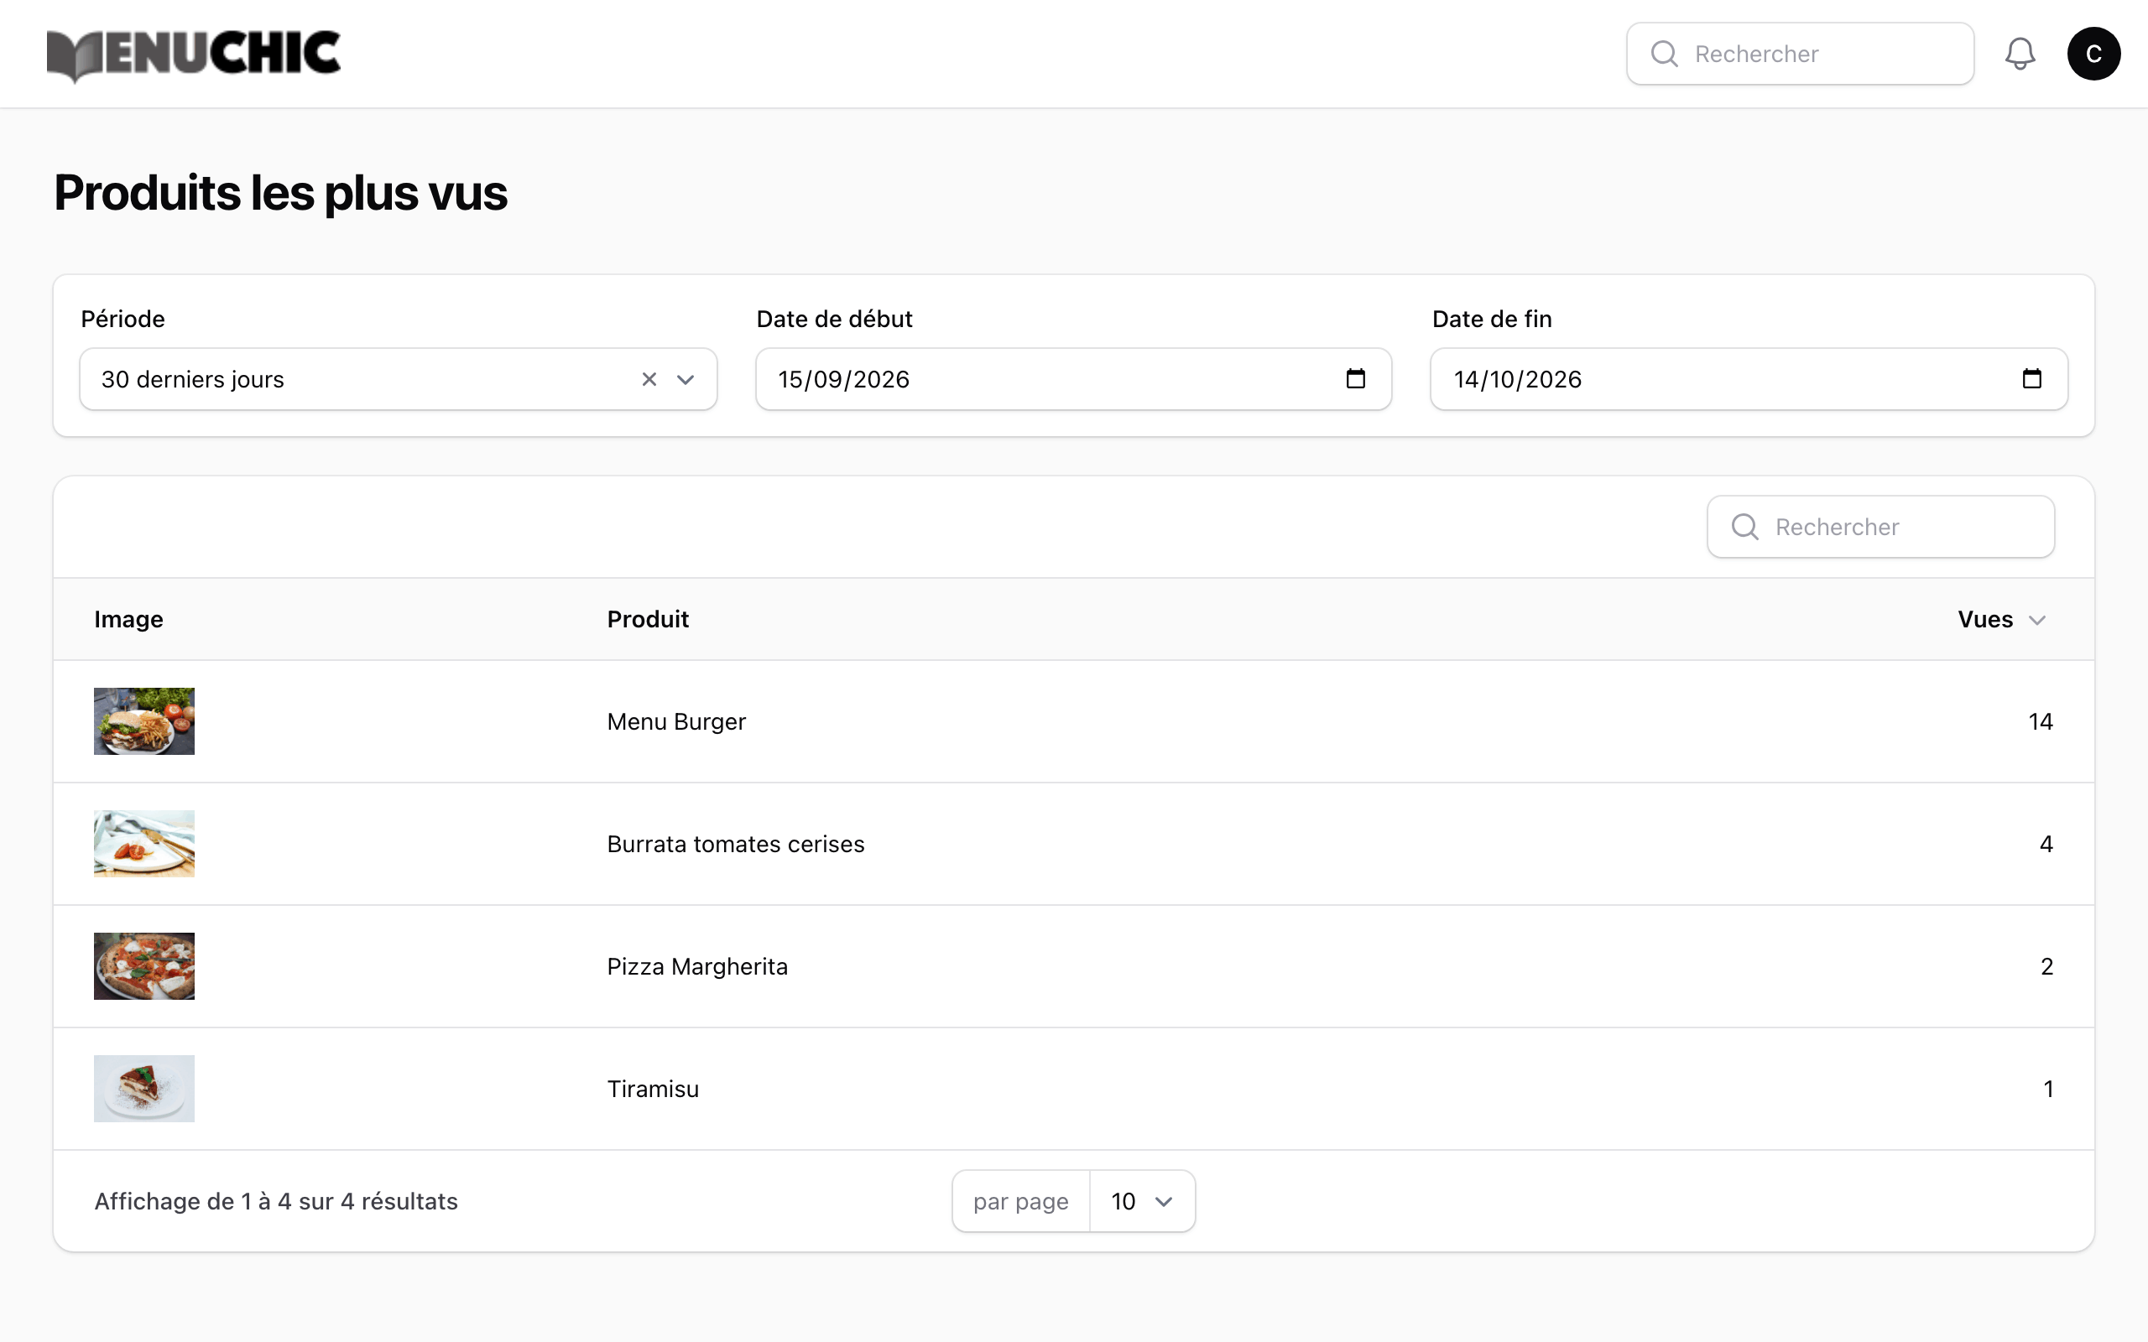Click the Date de fin label

(x=1492, y=319)
